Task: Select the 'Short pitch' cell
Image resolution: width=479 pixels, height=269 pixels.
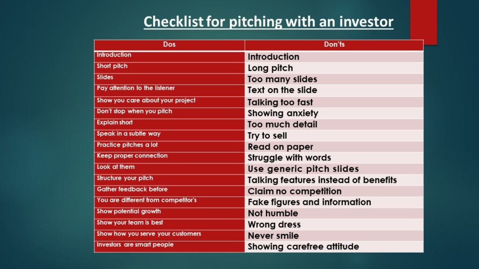Action: pyautogui.click(x=169, y=67)
